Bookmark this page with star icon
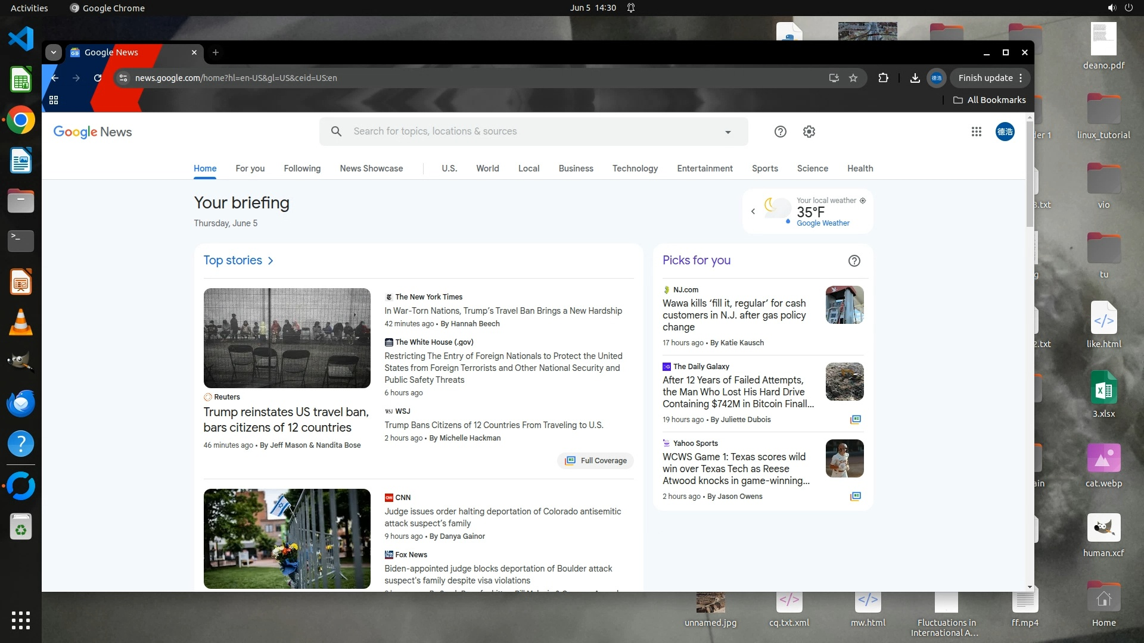 [x=853, y=78]
